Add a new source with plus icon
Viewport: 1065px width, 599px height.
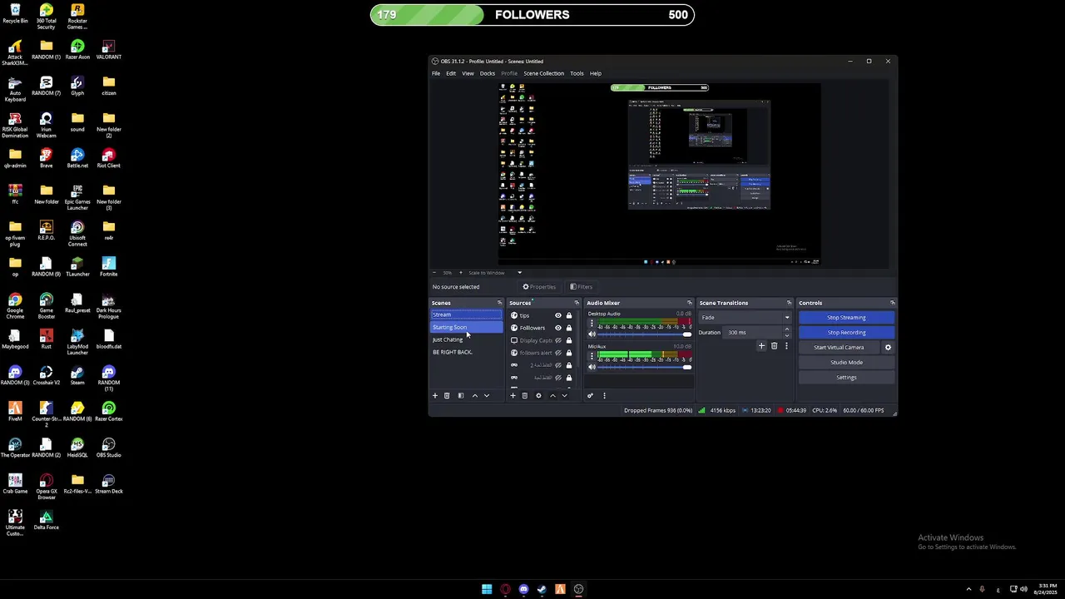click(513, 395)
